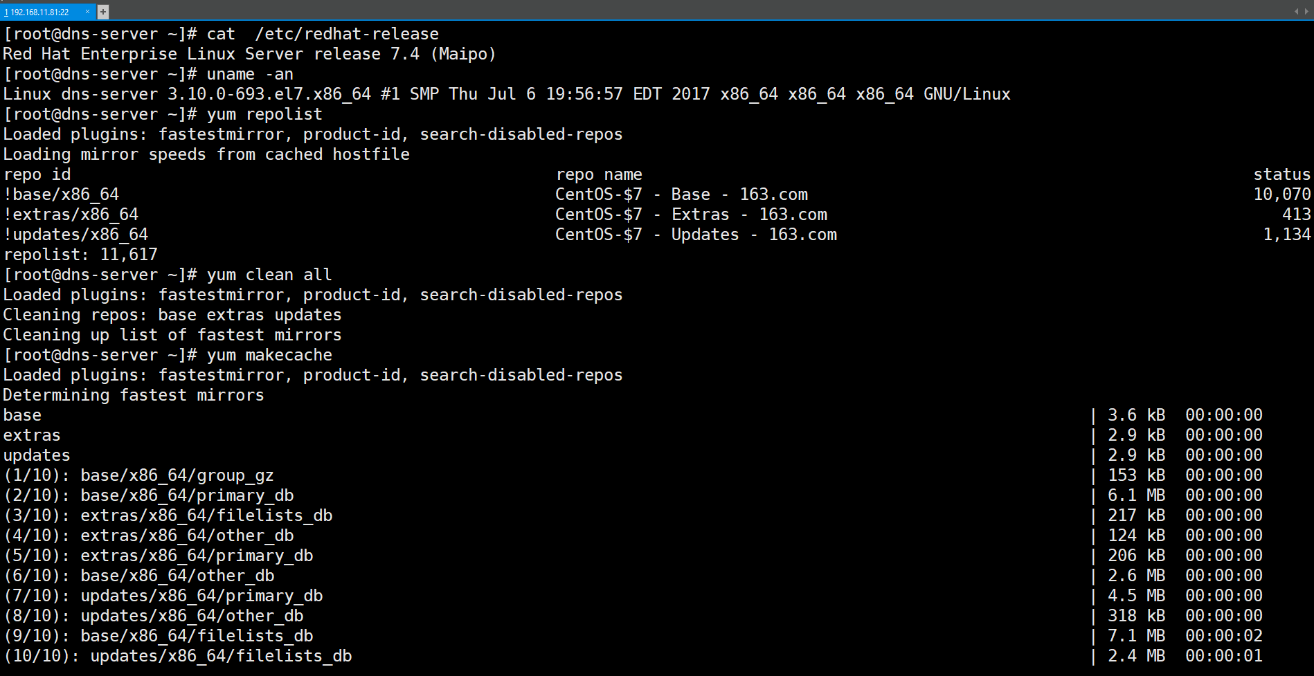This screenshot has width=1314, height=676.
Task: Click the '(10/10): updates/x86_64/filelists_db' line
Action: tap(178, 656)
